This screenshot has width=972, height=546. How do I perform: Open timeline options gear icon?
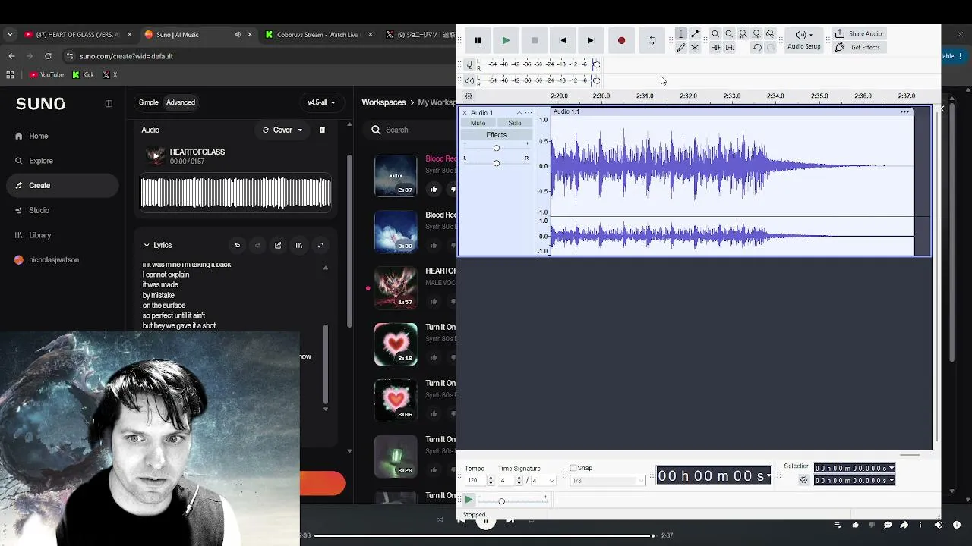(x=469, y=96)
